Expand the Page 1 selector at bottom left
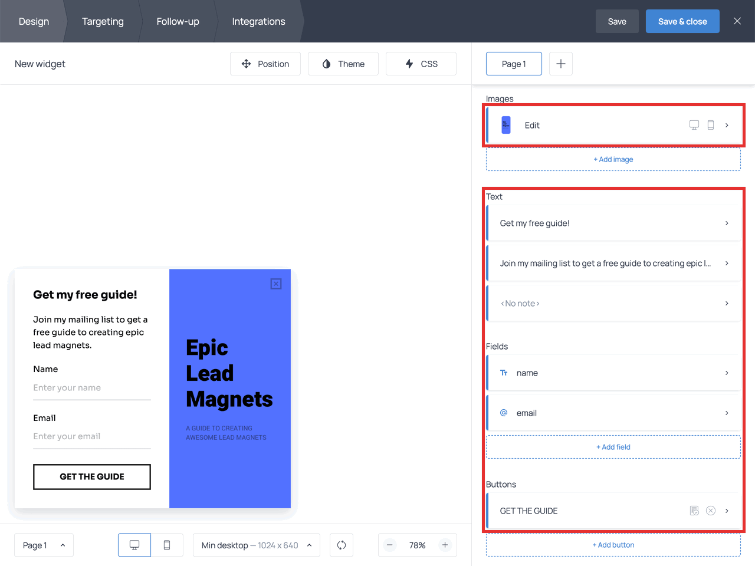Image resolution: width=755 pixels, height=566 pixels. tap(44, 545)
